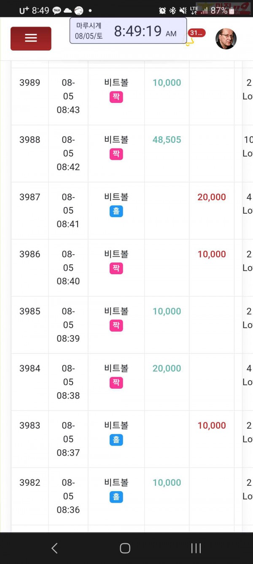
Task: Select bet number 3984
Action: (x=30, y=369)
